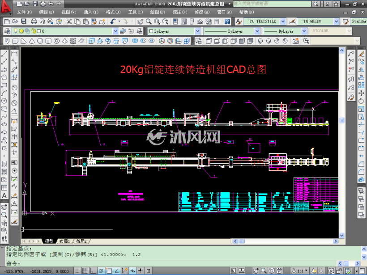Screen dimensions: 367x275
Task: Expand the TH_GBDIM dimension style dropdown
Action: point(336,21)
